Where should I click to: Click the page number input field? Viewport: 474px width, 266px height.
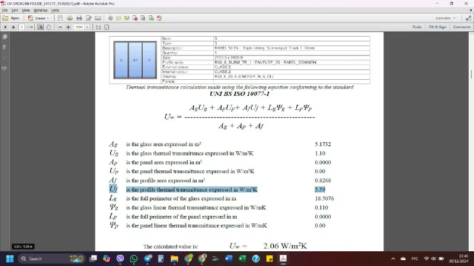coord(22,27)
